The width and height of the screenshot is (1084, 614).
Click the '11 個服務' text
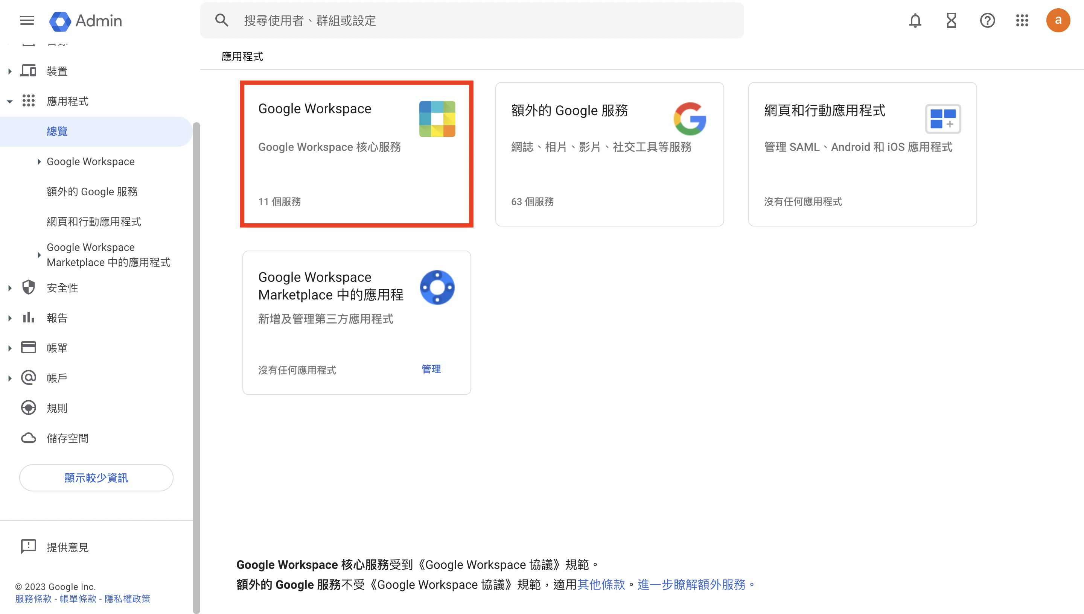[279, 202]
